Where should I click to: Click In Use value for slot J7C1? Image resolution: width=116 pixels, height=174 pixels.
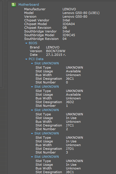pyautogui.click(x=71, y=118)
